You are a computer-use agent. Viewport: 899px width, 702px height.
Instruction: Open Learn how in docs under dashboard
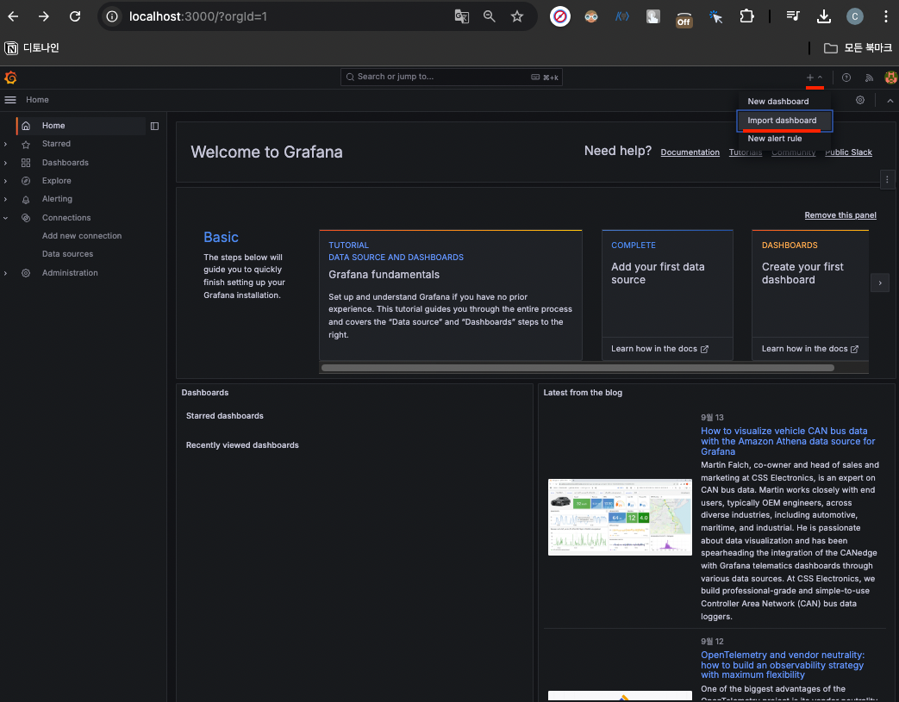[x=810, y=349]
